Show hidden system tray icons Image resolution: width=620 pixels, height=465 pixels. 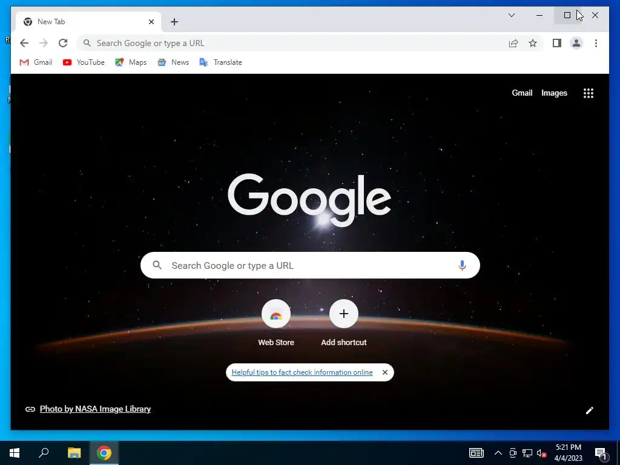point(498,453)
